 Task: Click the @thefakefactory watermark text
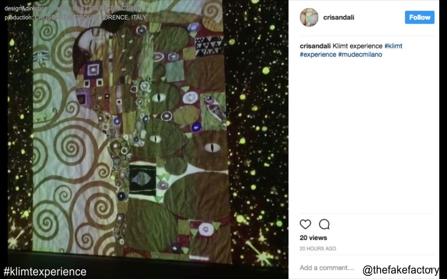point(401,270)
